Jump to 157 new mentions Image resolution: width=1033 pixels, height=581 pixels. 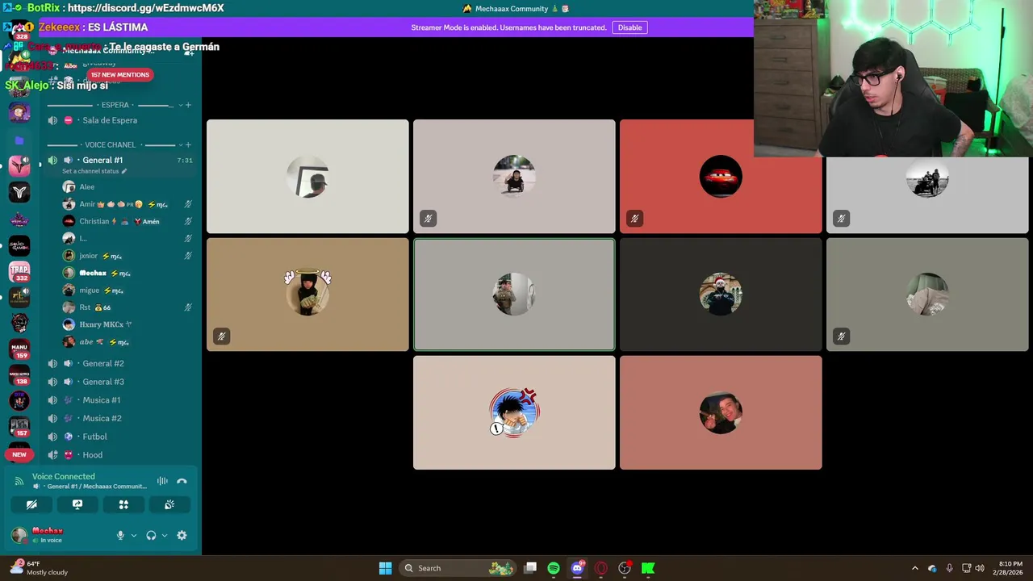click(119, 75)
